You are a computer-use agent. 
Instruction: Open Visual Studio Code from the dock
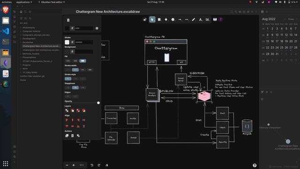click(x=6, y=31)
